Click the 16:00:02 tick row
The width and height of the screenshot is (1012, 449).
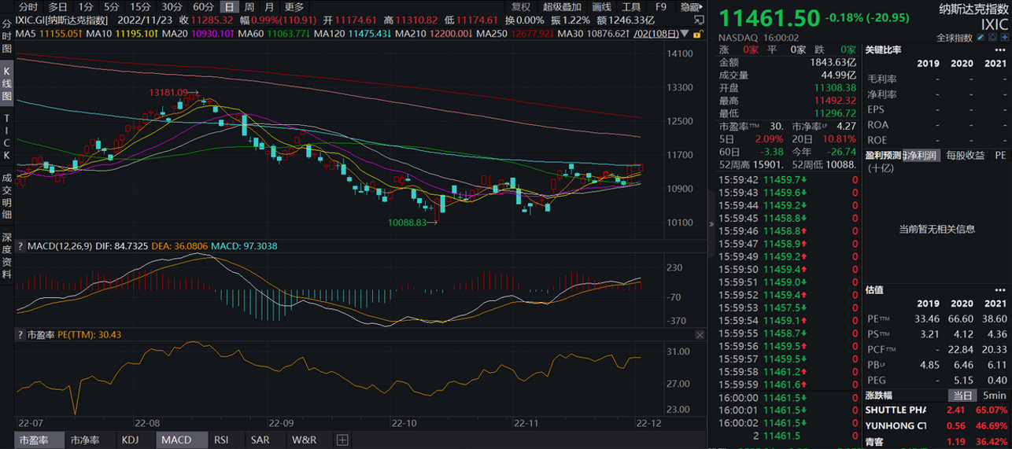[x=790, y=423]
